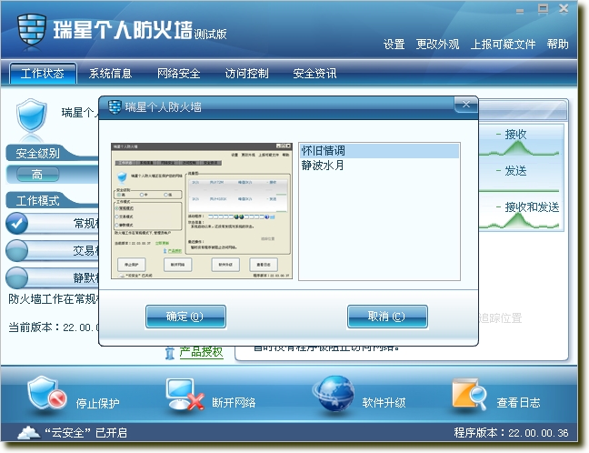Screen dimensions: 589x453
Task: Maximize the main firewall window
Action: coord(543,9)
